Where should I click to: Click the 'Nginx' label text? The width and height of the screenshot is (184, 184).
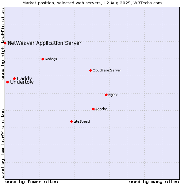[113, 95]
